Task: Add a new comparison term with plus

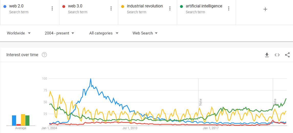Action: point(265,9)
